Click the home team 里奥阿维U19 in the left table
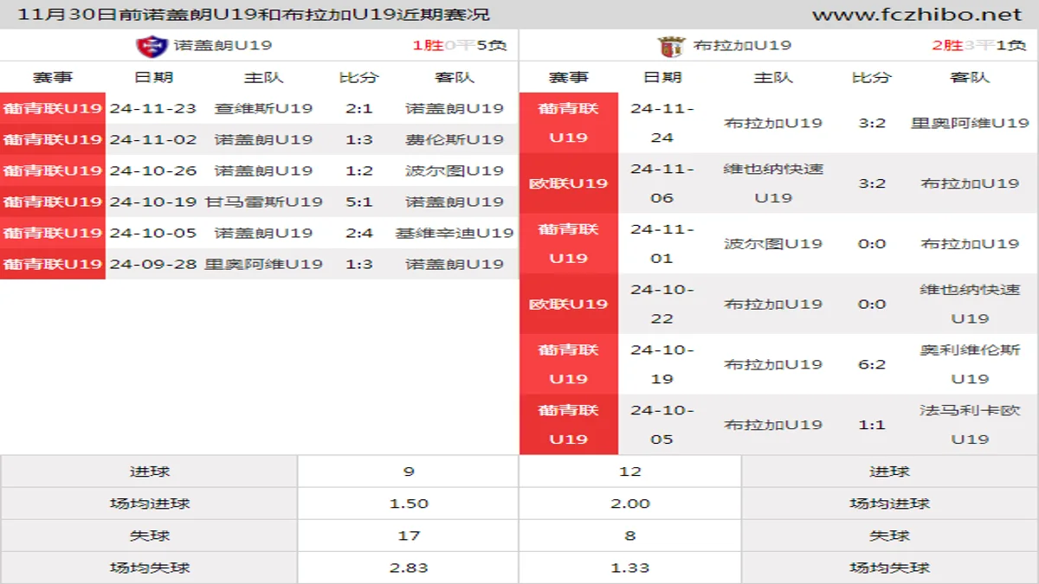 pos(263,264)
